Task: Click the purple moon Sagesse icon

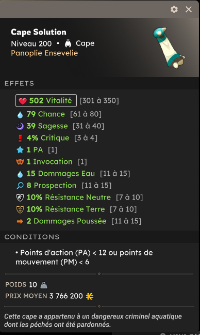Action: point(20,126)
